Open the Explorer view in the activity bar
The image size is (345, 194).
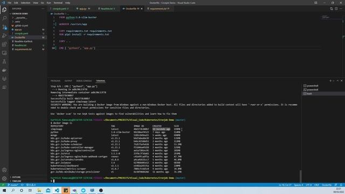point(4,10)
